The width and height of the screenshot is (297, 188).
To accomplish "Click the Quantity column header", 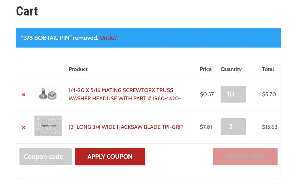I will [x=231, y=69].
